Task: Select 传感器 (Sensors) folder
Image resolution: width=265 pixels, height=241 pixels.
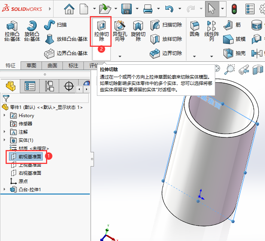Action: [x=21, y=124]
